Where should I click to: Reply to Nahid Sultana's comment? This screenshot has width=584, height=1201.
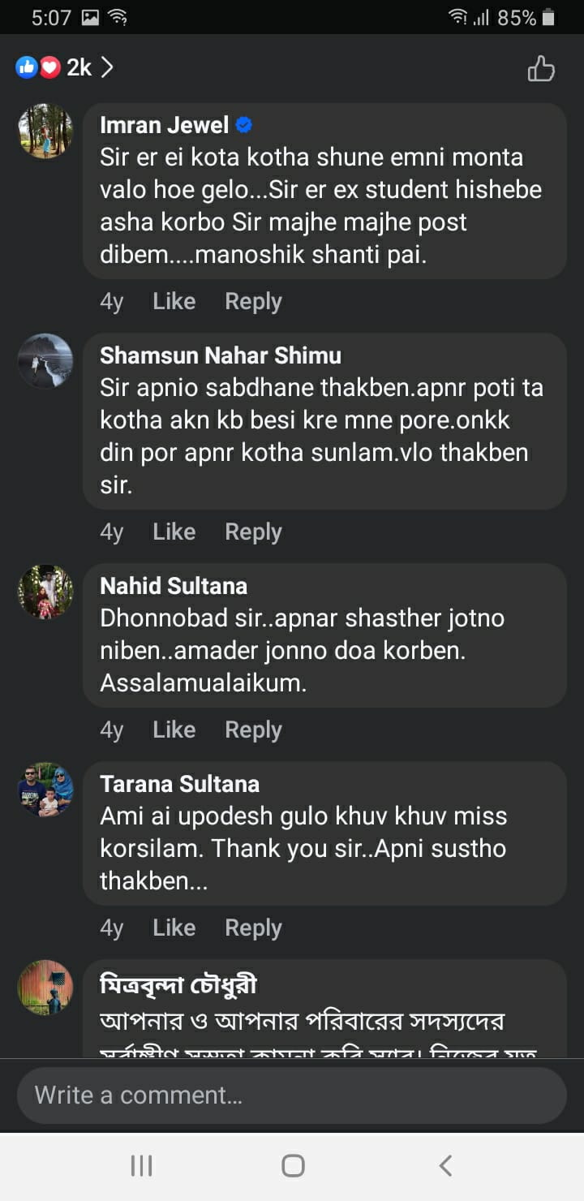coord(253,730)
